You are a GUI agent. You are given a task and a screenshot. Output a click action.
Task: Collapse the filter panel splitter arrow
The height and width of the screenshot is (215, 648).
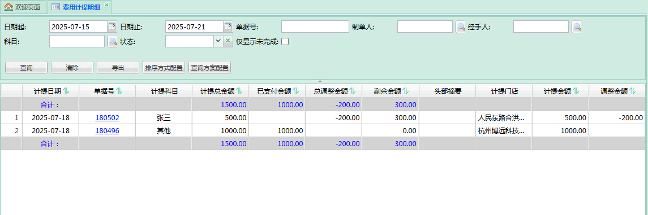[320, 81]
